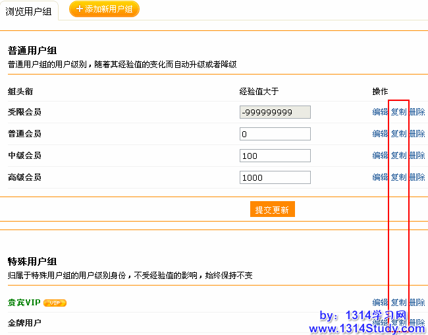Image resolution: width=428 pixels, height=335 pixels.
Task: Click the 普通会员 experience value input
Action: (x=275, y=134)
